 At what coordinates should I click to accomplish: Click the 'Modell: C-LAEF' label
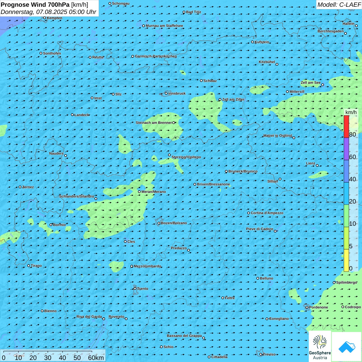[x=339, y=5]
